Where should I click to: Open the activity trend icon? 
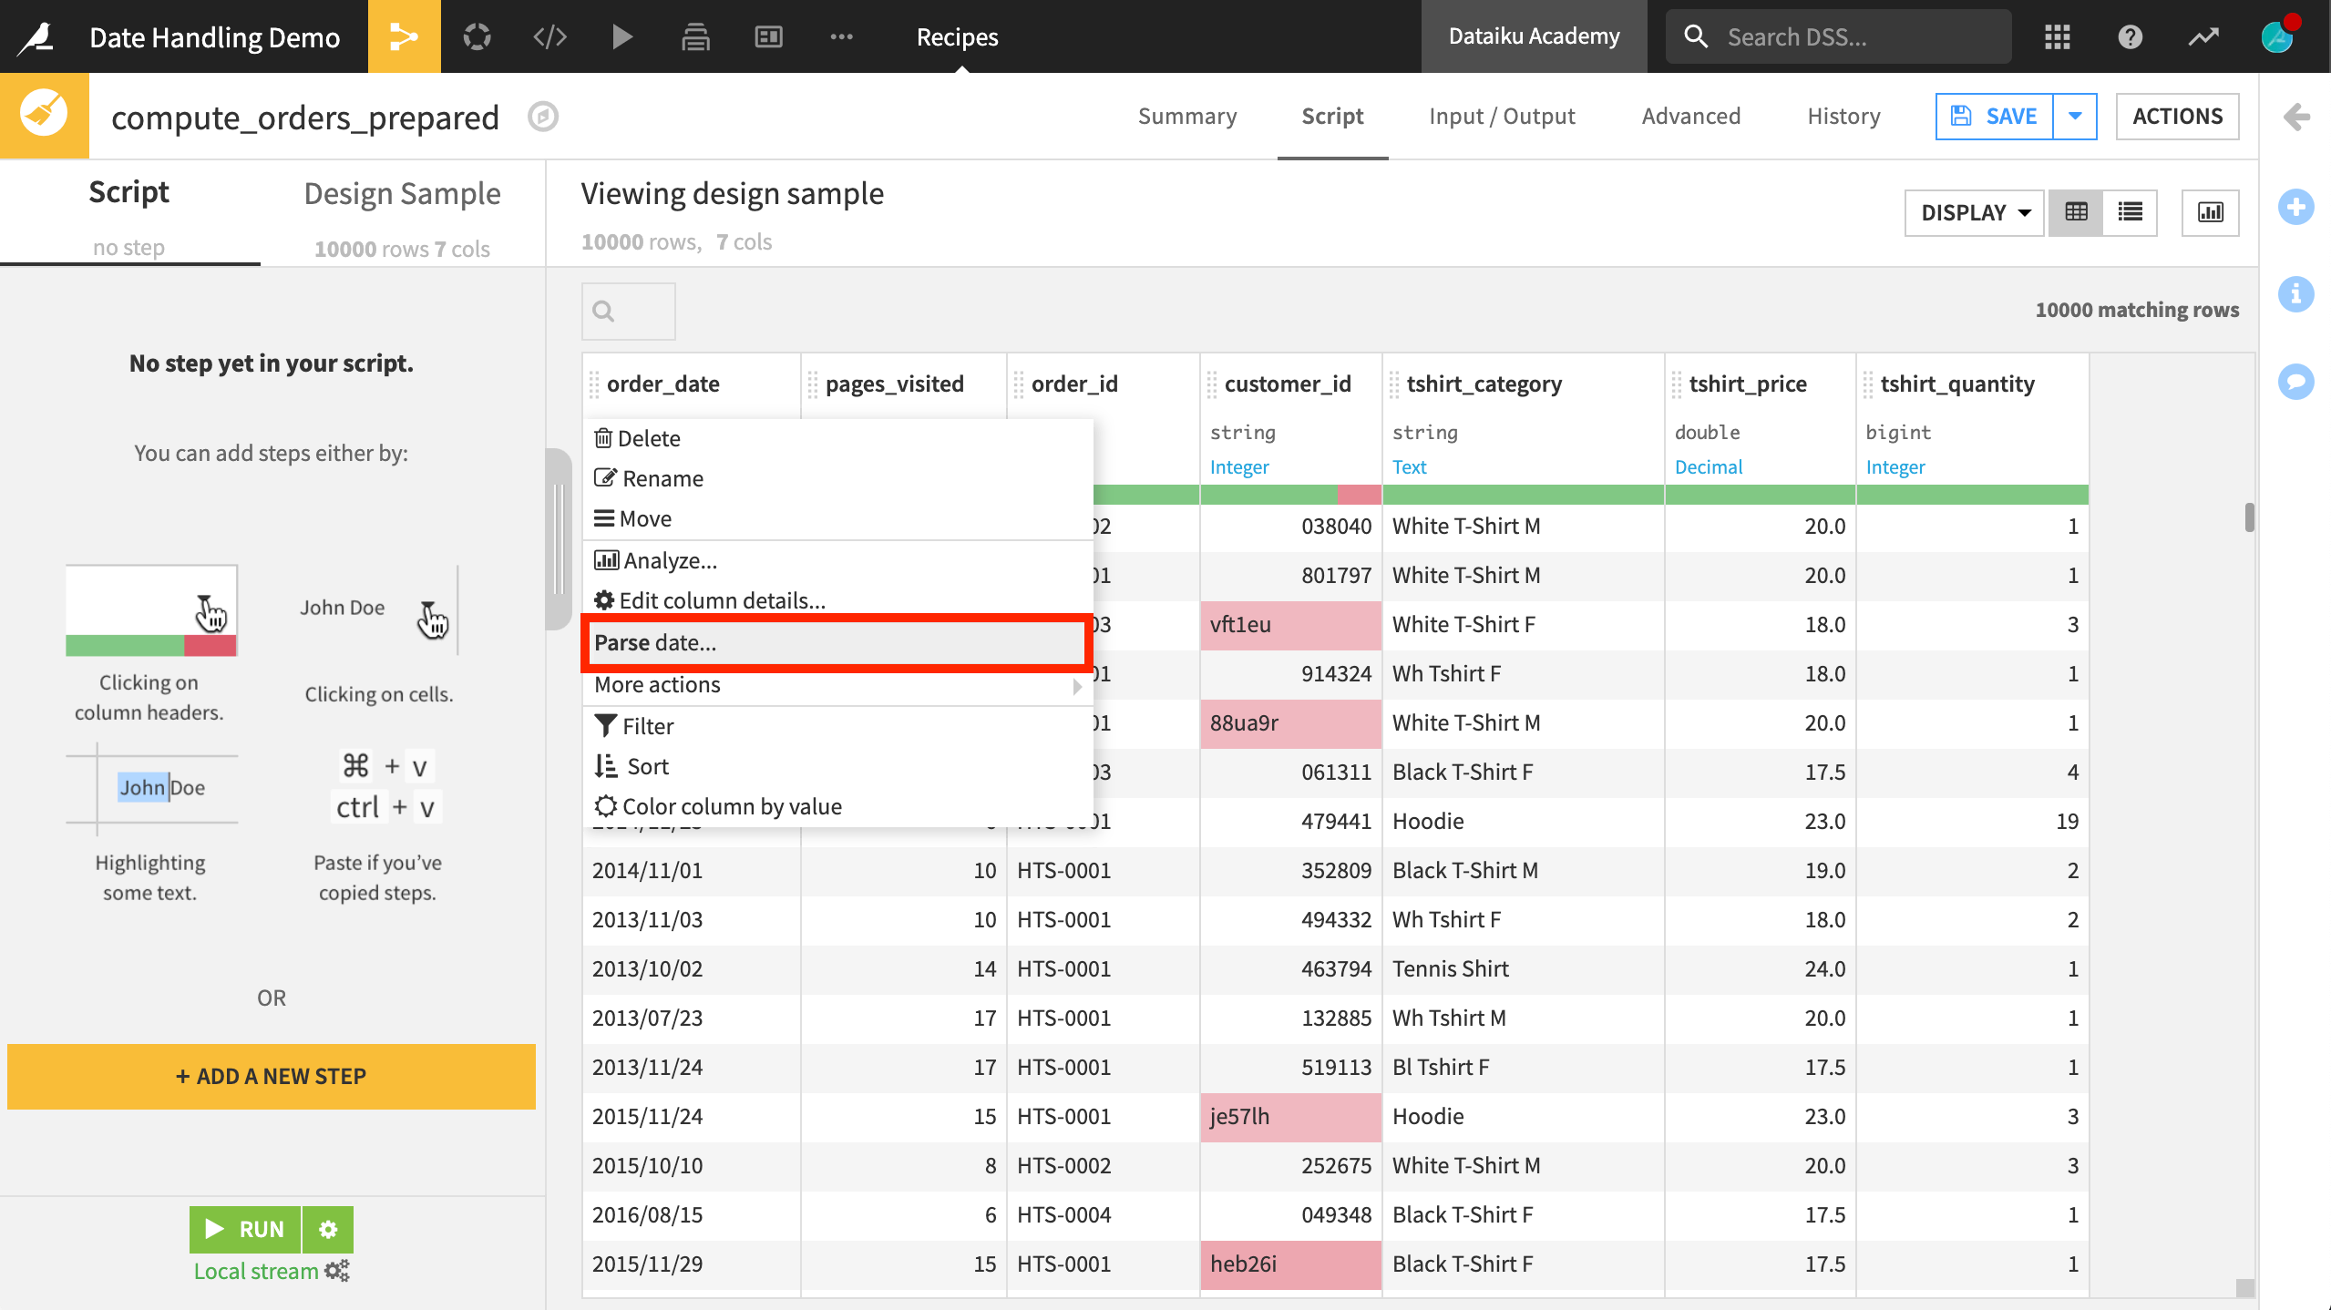tap(2203, 36)
